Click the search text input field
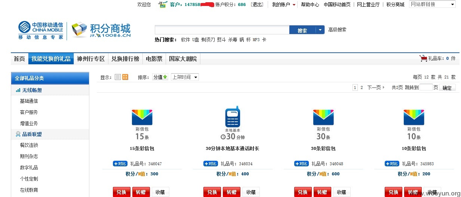This screenshot has height=197, width=461. [222, 30]
